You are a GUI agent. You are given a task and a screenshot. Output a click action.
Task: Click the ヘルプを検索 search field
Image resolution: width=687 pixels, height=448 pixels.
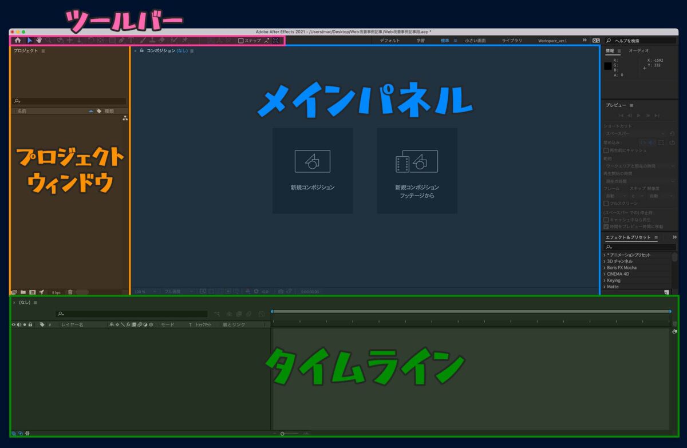(x=639, y=41)
